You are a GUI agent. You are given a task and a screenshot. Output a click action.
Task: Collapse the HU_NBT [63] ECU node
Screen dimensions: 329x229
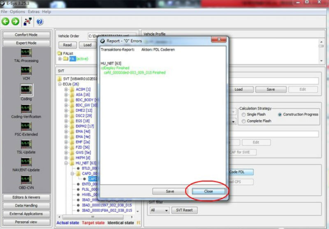tap(66, 163)
